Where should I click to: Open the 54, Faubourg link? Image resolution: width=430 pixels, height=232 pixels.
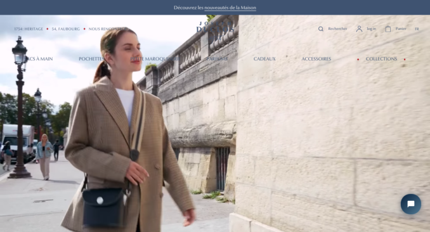click(66, 29)
